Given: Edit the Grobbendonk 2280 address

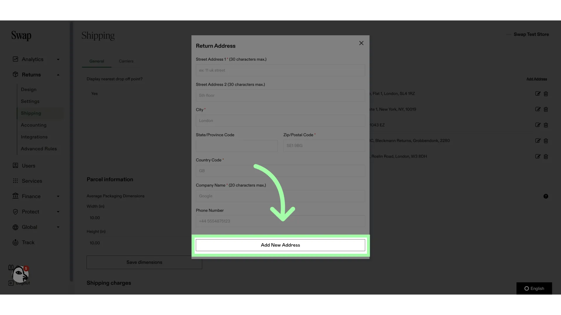Looking at the screenshot, I should tap(538, 141).
